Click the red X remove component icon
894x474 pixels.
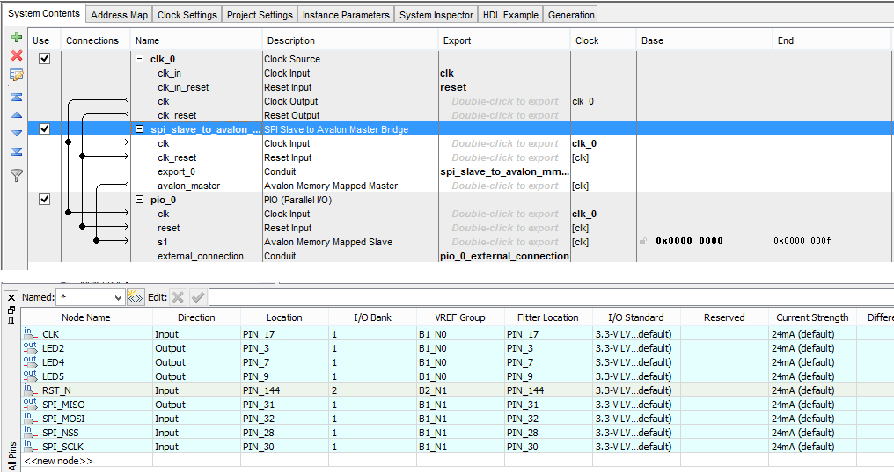[x=16, y=56]
